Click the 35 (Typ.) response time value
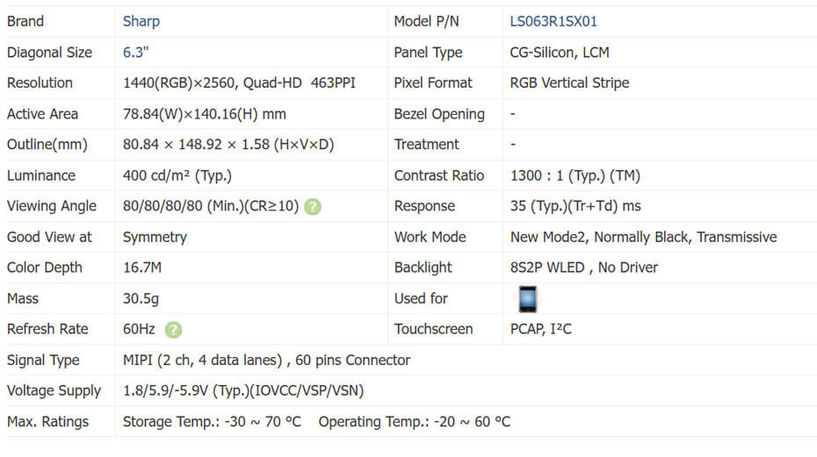Viewport: 817px width, 457px height. pos(575,206)
